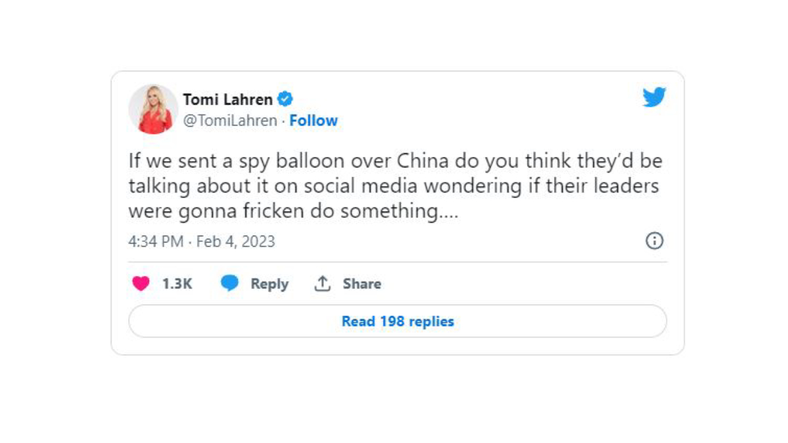Click the pink heart like icon

coord(141,284)
